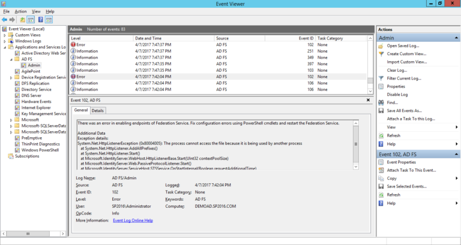
Task: Switch to the General tab
Action: [x=81, y=110]
